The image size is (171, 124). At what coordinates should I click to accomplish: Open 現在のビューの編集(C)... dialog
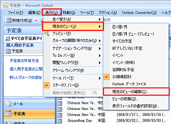pyautogui.click(x=136, y=92)
